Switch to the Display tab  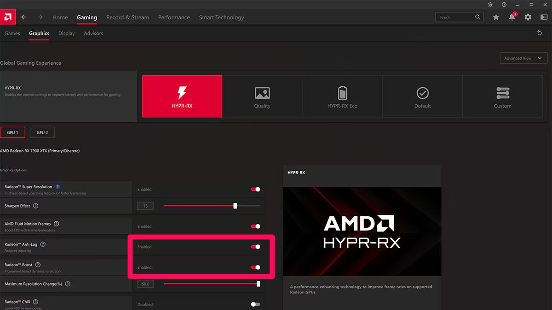click(x=66, y=33)
